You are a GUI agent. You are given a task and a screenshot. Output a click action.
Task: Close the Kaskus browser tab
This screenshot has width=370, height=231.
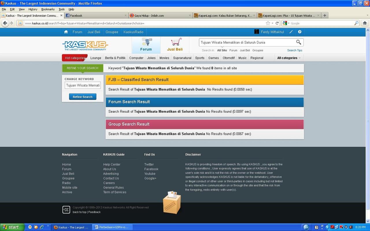[61, 16]
